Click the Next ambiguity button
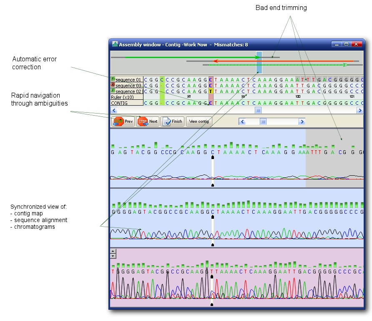 148,121
